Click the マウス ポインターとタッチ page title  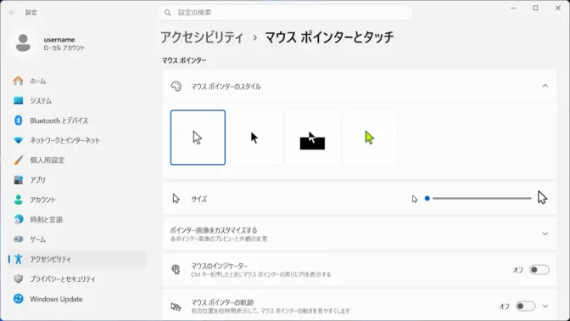pos(329,37)
